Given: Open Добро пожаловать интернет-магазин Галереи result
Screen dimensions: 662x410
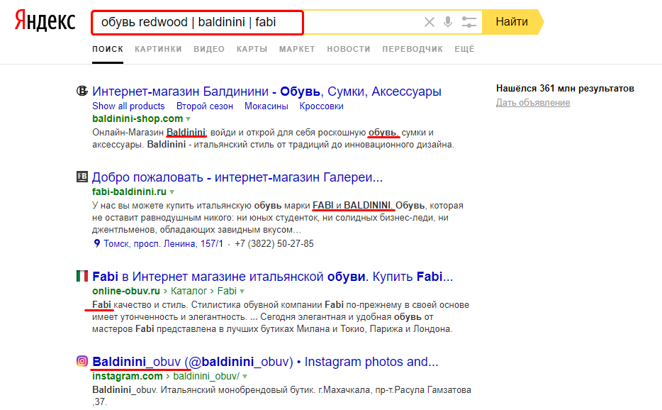Looking at the screenshot, I should click(x=237, y=177).
